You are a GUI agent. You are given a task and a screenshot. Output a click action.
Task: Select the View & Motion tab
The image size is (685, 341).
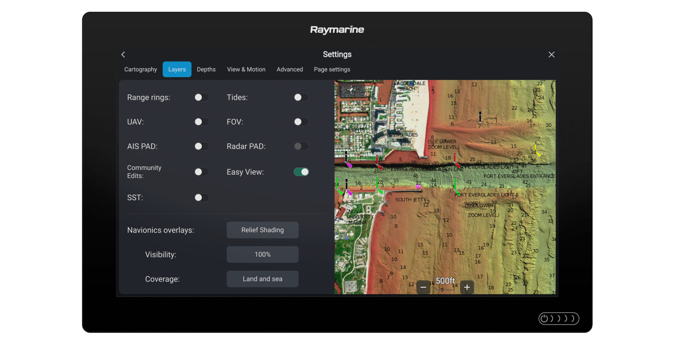tap(246, 69)
